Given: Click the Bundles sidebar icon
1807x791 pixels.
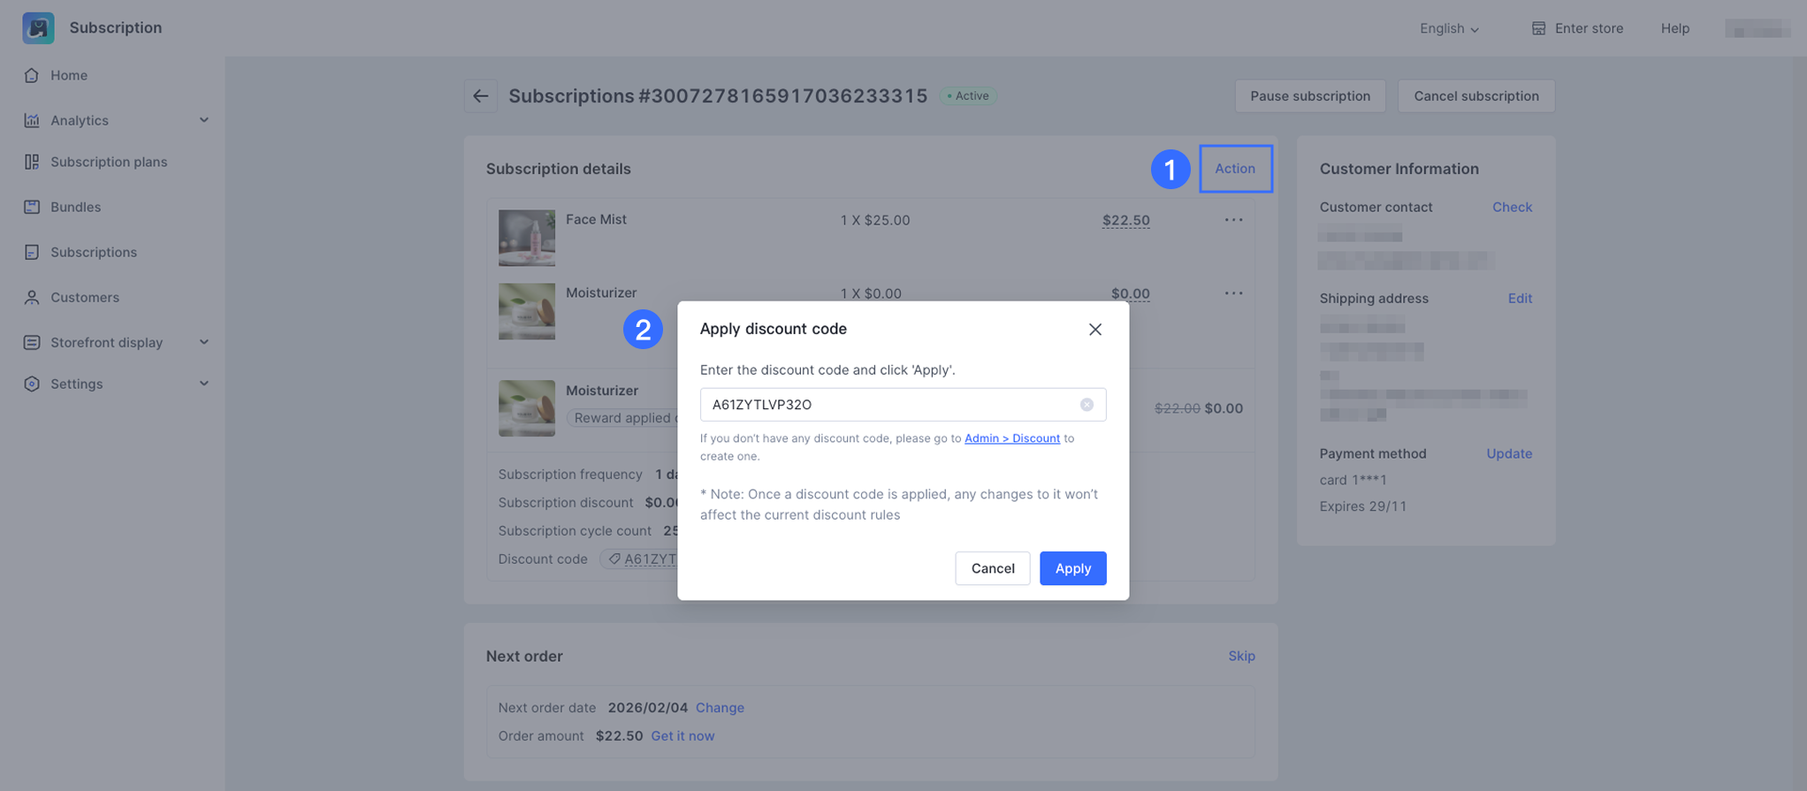Looking at the screenshot, I should click(x=32, y=207).
